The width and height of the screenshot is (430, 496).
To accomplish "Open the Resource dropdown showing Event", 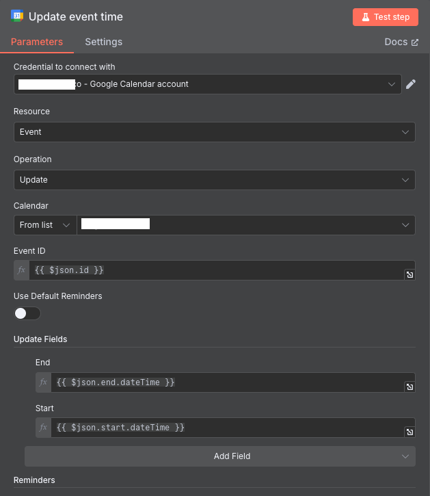I will (215, 132).
